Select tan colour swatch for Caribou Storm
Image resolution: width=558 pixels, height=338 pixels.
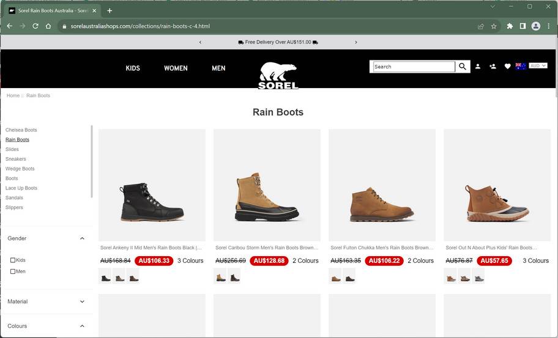tap(221, 276)
